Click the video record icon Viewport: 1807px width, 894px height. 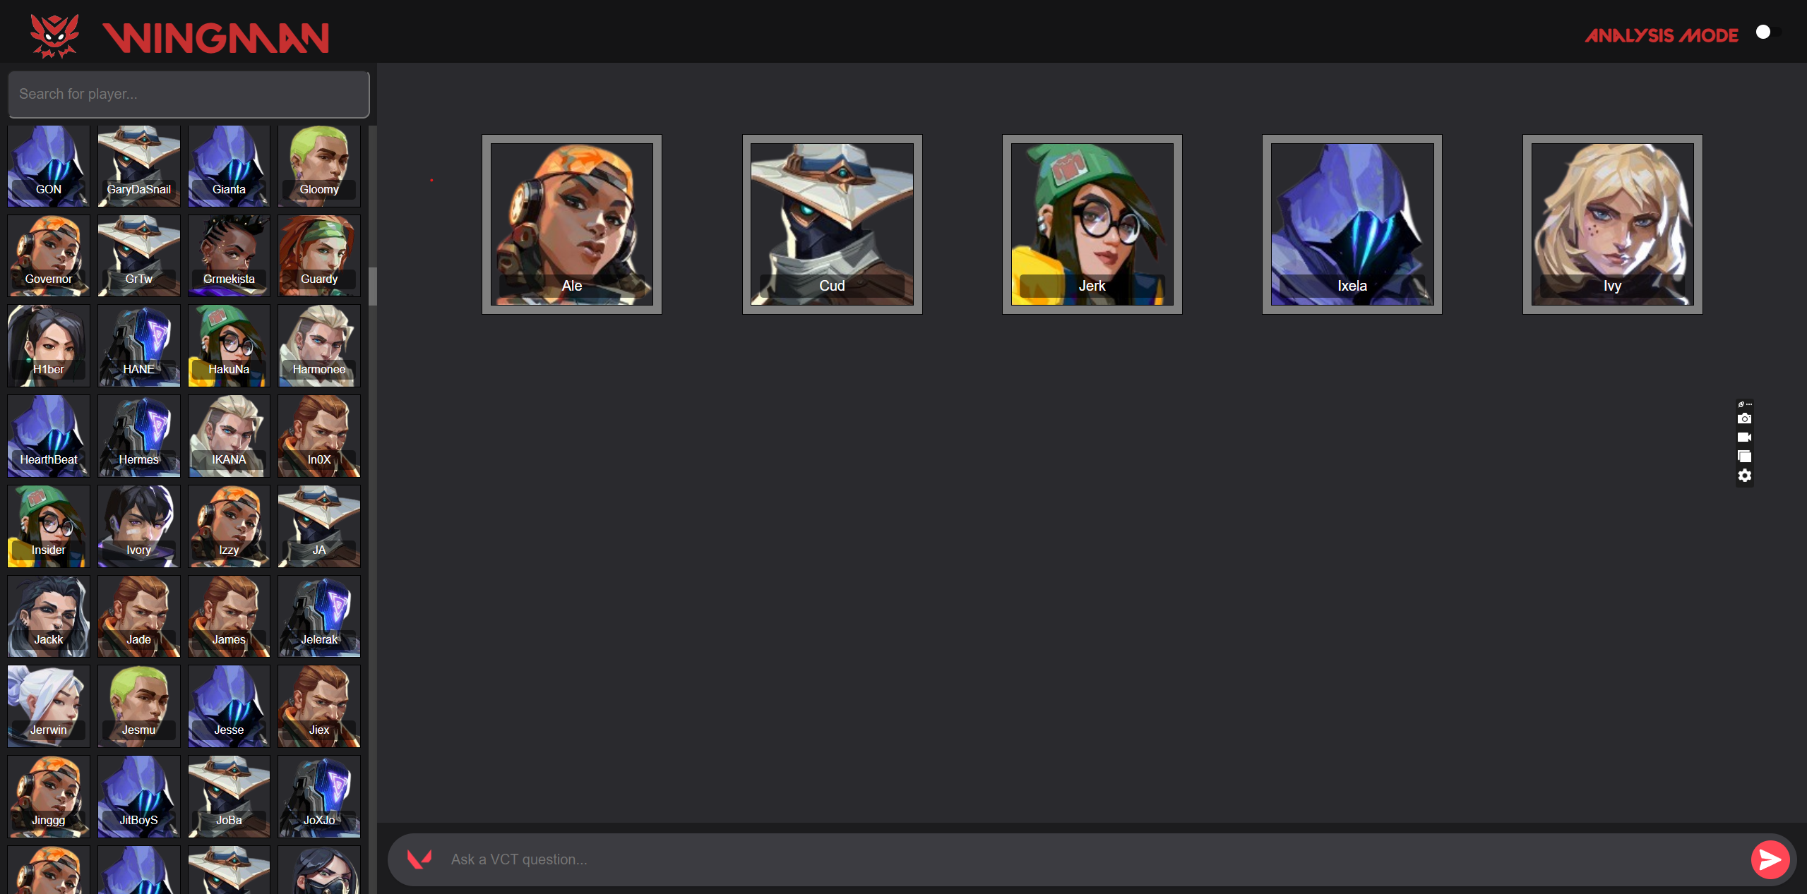[1744, 437]
